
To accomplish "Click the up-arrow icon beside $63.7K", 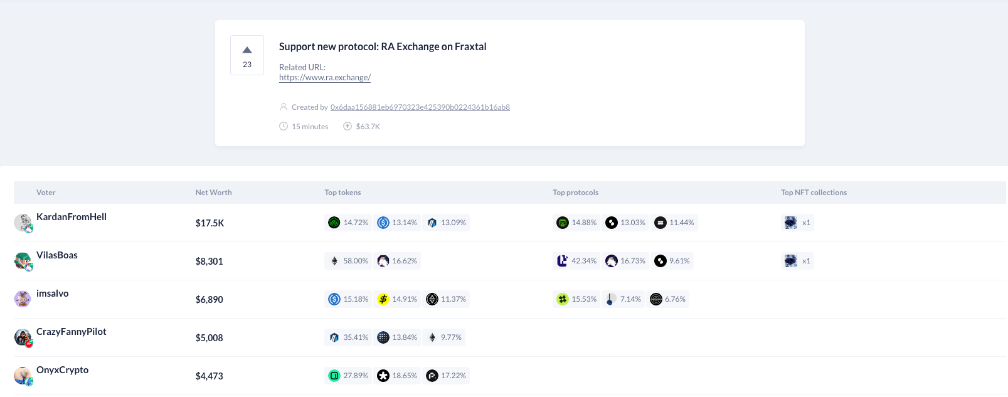I will click(x=347, y=127).
